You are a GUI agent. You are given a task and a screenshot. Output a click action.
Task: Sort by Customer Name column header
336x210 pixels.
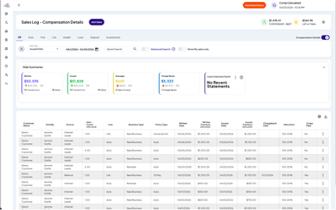click(29, 124)
